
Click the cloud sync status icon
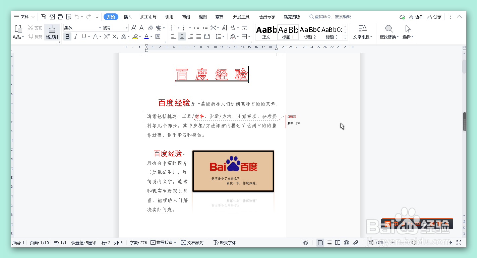pos(402,17)
